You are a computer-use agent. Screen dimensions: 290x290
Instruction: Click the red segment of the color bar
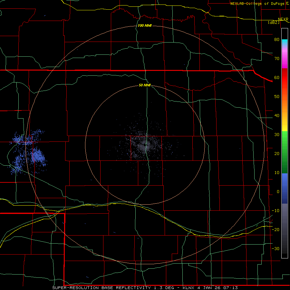pyautogui.click(x=285, y=78)
